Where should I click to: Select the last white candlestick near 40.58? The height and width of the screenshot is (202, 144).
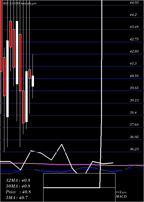(x=33, y=81)
